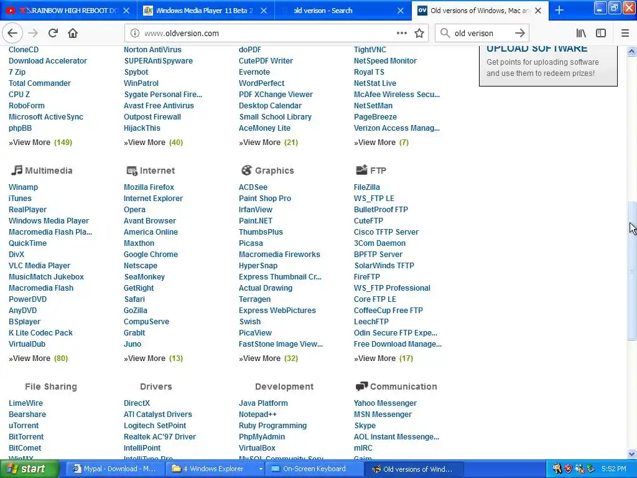Open the Norton AntiVirus link
The height and width of the screenshot is (478, 637).
point(152,50)
